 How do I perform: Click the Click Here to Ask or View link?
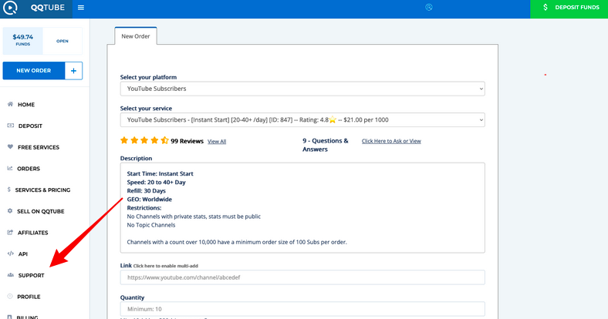tap(391, 141)
